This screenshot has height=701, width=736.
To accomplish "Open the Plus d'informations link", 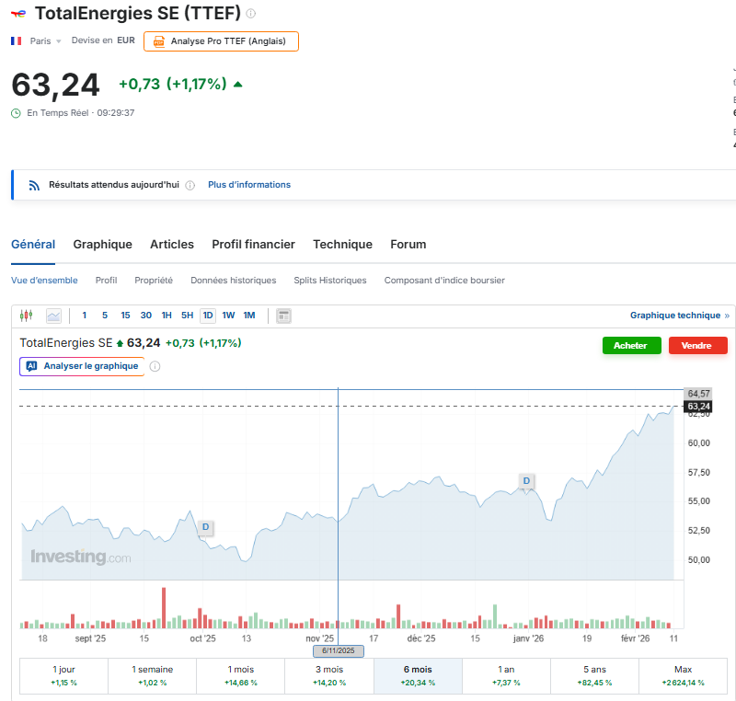I will pos(248,185).
